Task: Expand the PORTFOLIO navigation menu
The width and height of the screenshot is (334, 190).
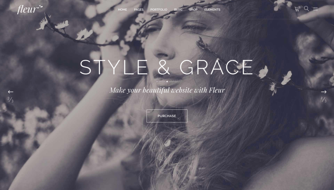Action: 159,9
